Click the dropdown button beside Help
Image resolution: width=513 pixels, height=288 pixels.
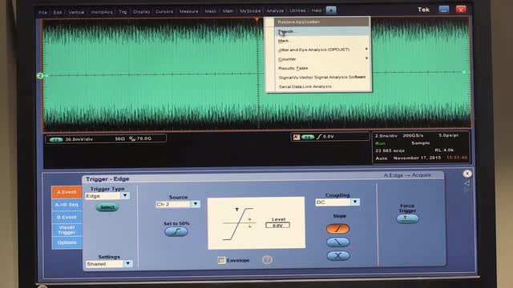[x=331, y=10]
